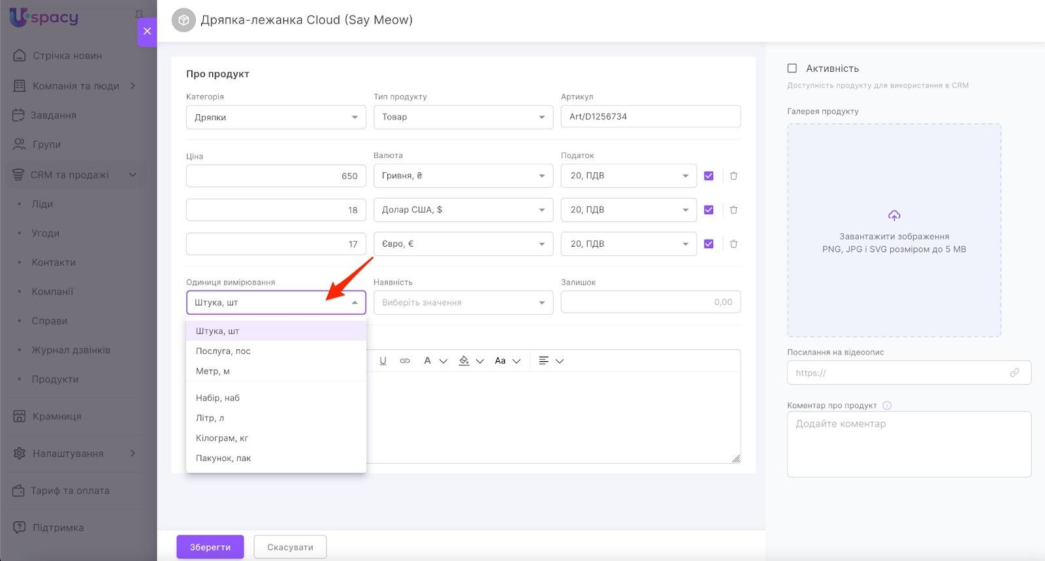Image resolution: width=1045 pixels, height=561 pixels.
Task: Click the upload image cloud icon
Action: (894, 216)
